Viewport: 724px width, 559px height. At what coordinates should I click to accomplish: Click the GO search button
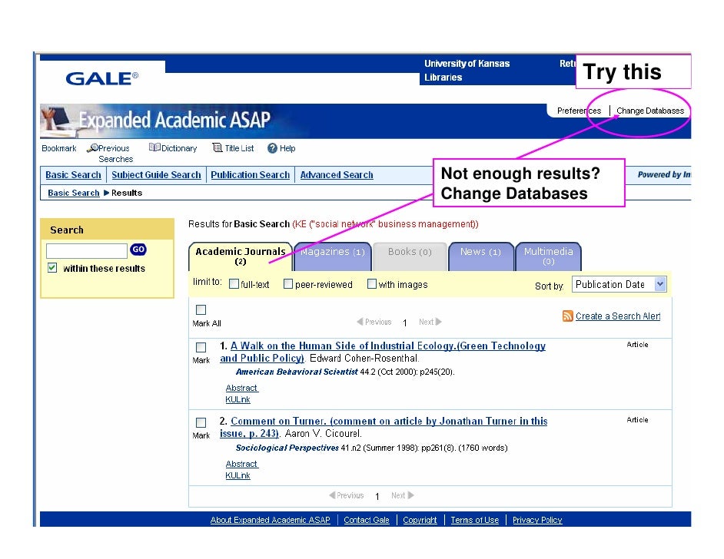pyautogui.click(x=138, y=250)
